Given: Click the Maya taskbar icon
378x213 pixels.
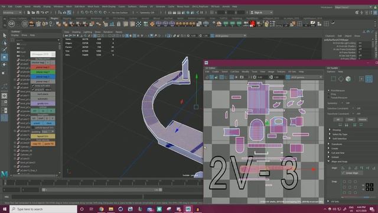Looking at the screenshot, I should point(188,209).
